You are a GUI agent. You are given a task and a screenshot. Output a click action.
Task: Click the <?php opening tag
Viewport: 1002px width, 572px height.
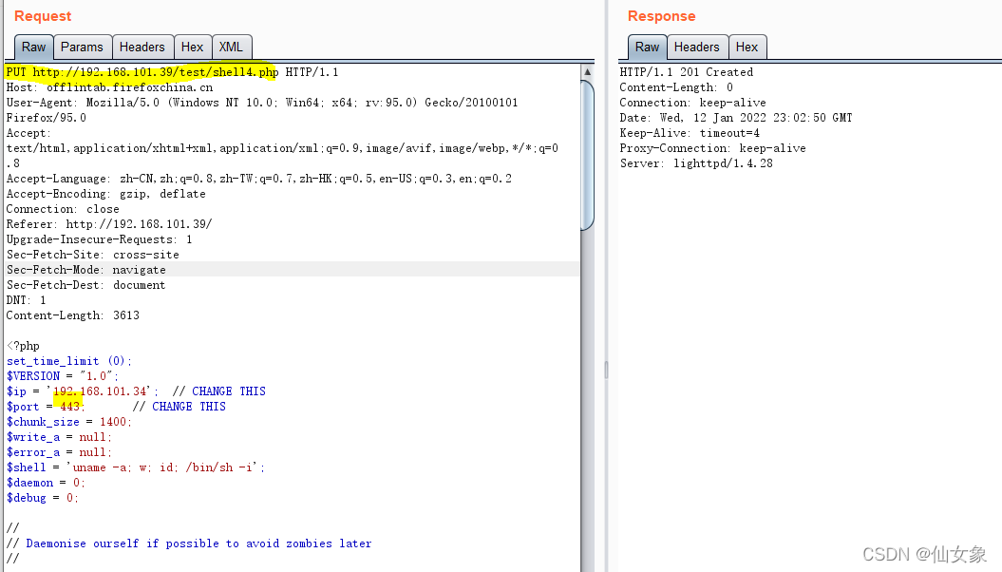tap(23, 346)
